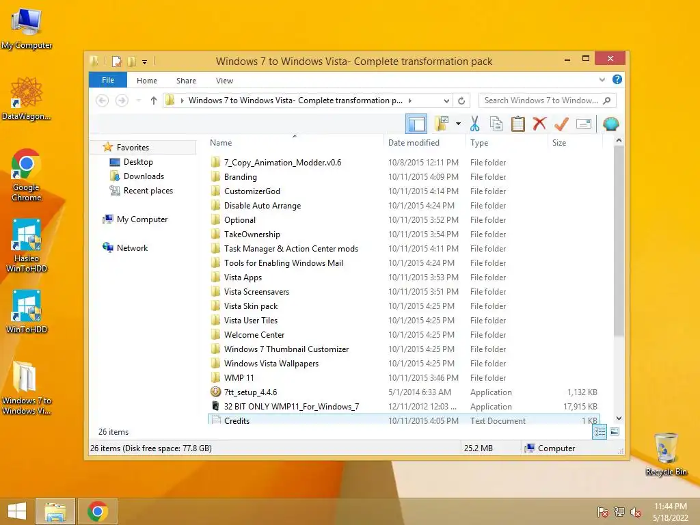The width and height of the screenshot is (700, 525).
Task: Click the folder options toolbar icon
Action: click(x=442, y=124)
